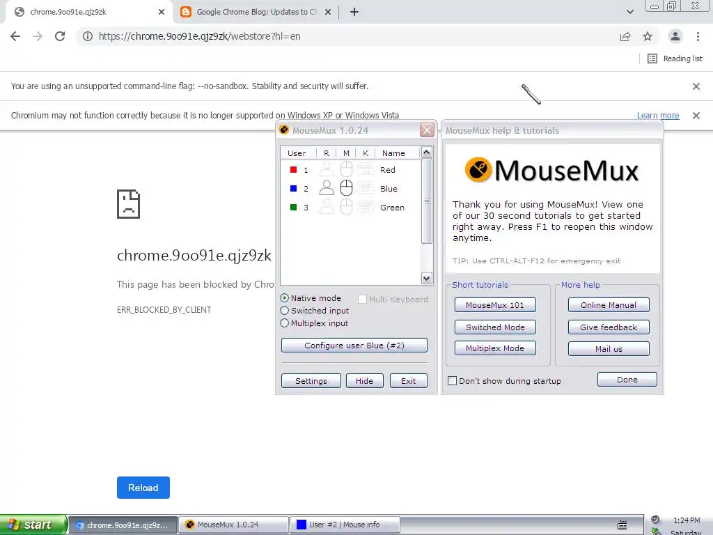Viewport: 713px width, 535px height.
Task: Go back using the browser back arrow
Action: [15, 36]
